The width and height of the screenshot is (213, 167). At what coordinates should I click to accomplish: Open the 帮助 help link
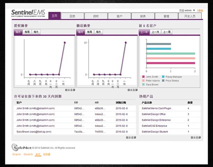201,10
